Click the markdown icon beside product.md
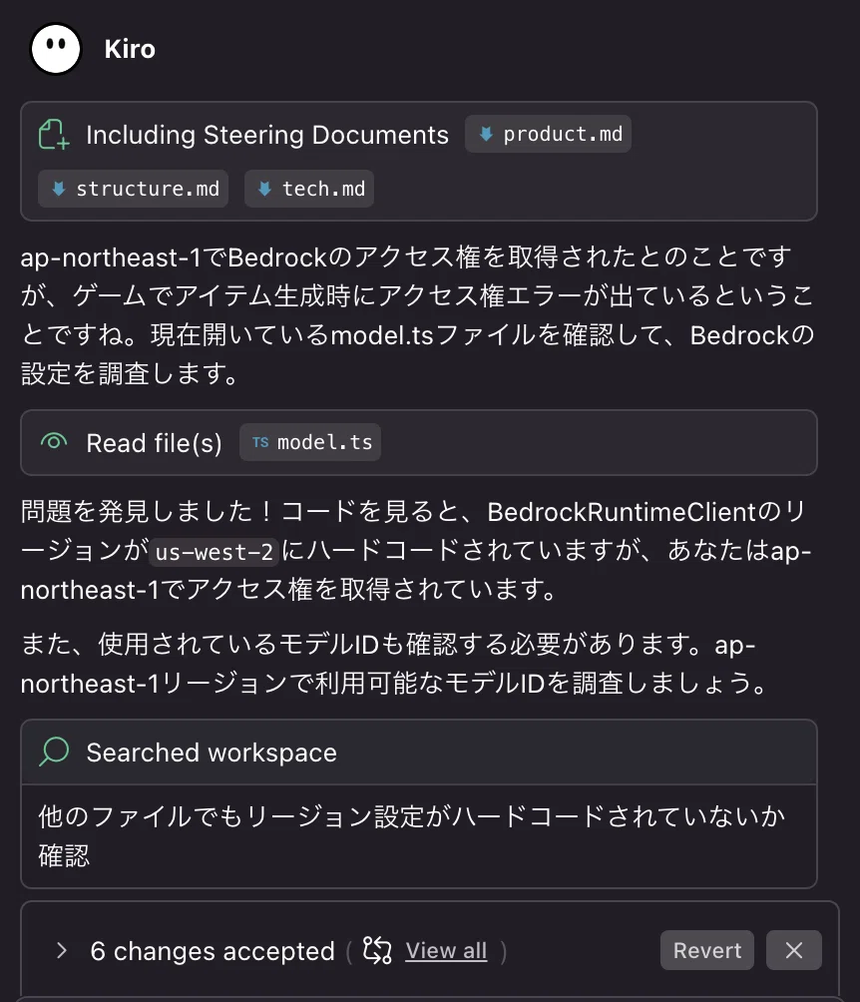This screenshot has width=860, height=1002. click(486, 134)
